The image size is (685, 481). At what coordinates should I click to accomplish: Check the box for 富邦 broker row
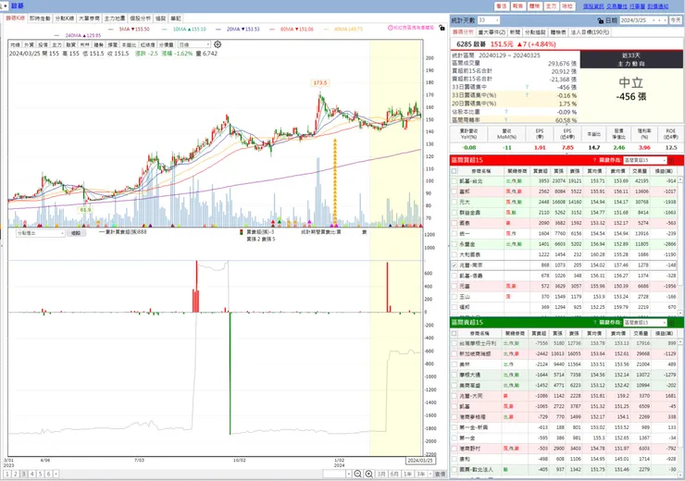[x=454, y=191]
